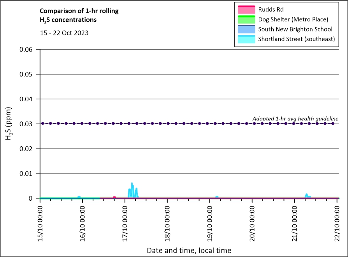This screenshot has width=348, height=257.
Task: Select the Dog Shelter (Metro Place) legend label
Action: coord(293,19)
